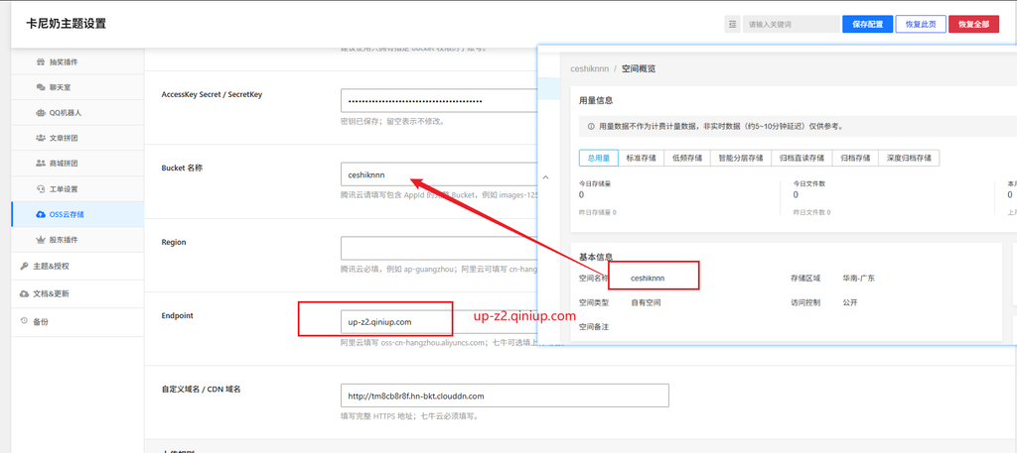Click the 恢复此页 button
Image resolution: width=1017 pixels, height=453 pixels.
[x=921, y=25]
